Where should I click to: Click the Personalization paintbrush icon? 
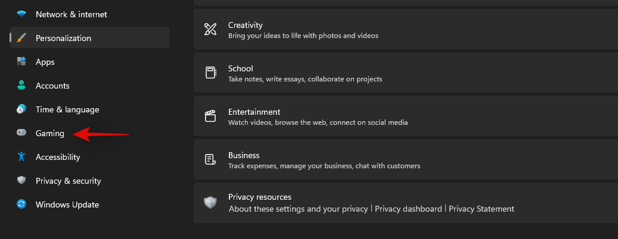tap(21, 38)
